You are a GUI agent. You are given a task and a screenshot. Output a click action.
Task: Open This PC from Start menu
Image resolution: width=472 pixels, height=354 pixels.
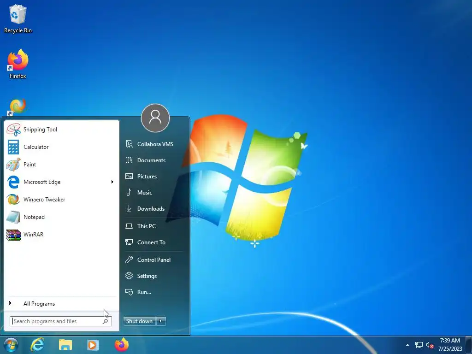155,226
